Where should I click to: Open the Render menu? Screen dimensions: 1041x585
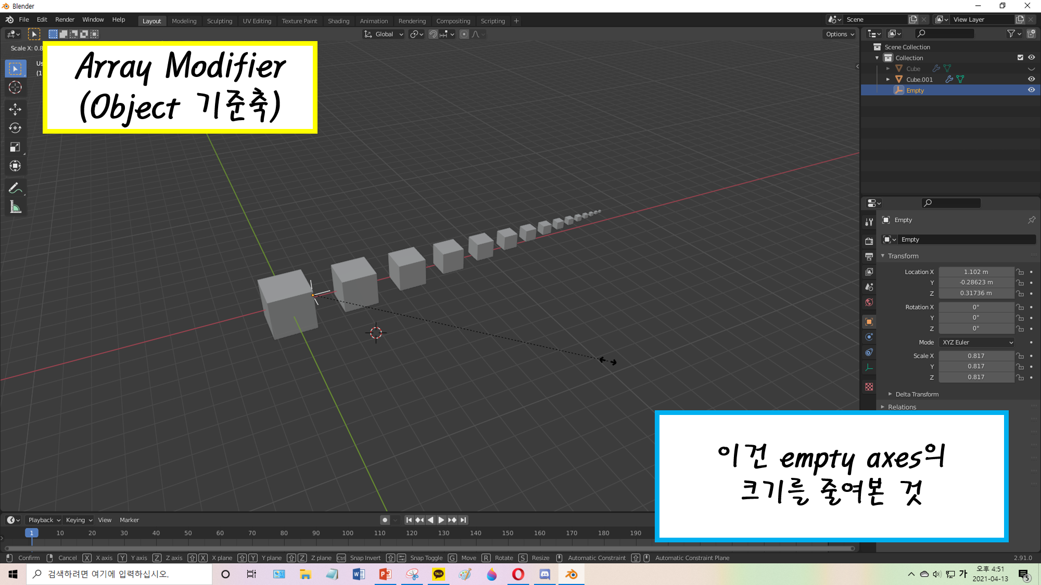click(x=65, y=20)
